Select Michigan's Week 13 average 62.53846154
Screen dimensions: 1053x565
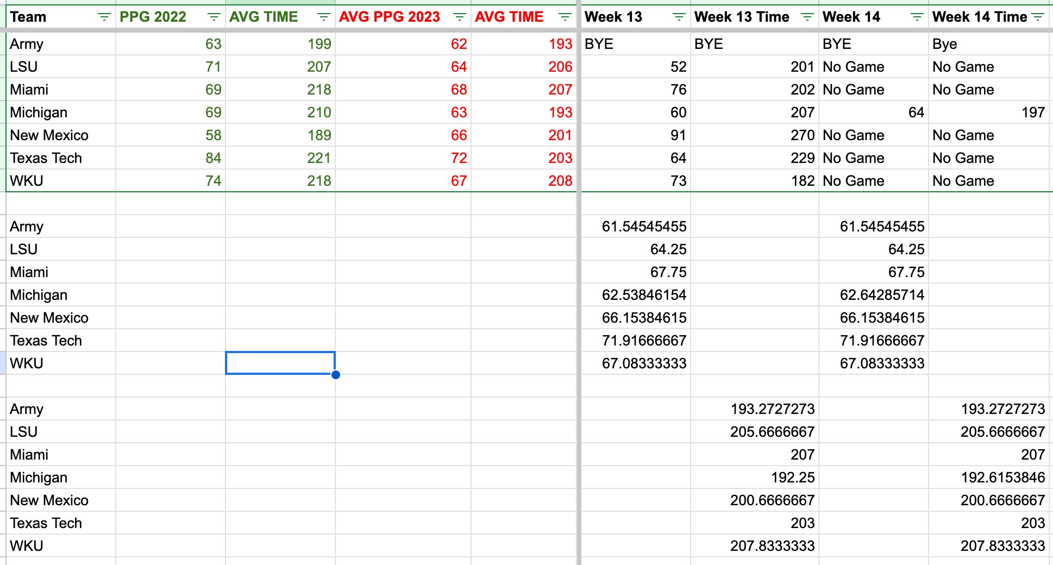636,295
